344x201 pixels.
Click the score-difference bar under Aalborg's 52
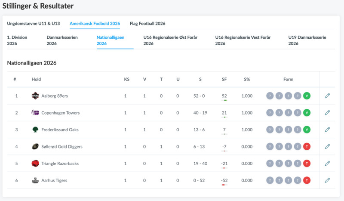[224, 100]
